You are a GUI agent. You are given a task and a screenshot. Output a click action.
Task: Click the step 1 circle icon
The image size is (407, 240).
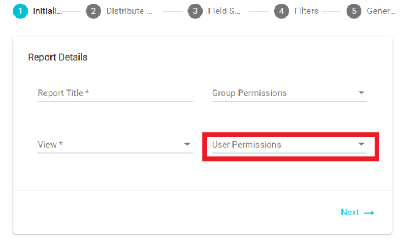tap(20, 11)
